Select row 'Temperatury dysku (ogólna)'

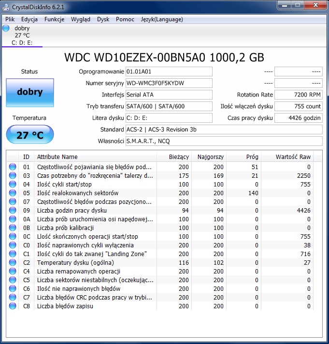tap(160, 262)
